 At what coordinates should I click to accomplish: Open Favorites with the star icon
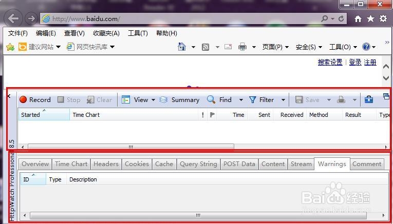[x=370, y=18]
